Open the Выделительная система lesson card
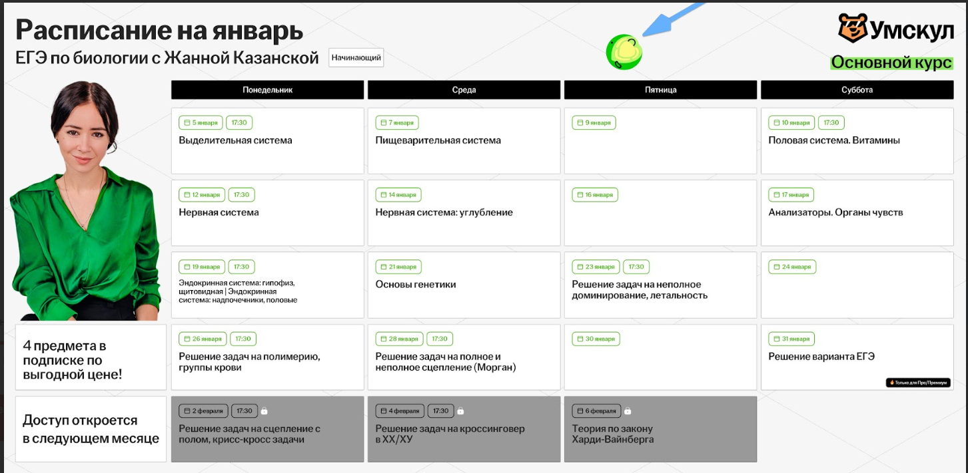The width and height of the screenshot is (968, 473). [x=267, y=141]
